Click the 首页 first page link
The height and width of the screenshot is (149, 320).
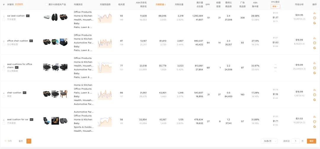(20, 141)
